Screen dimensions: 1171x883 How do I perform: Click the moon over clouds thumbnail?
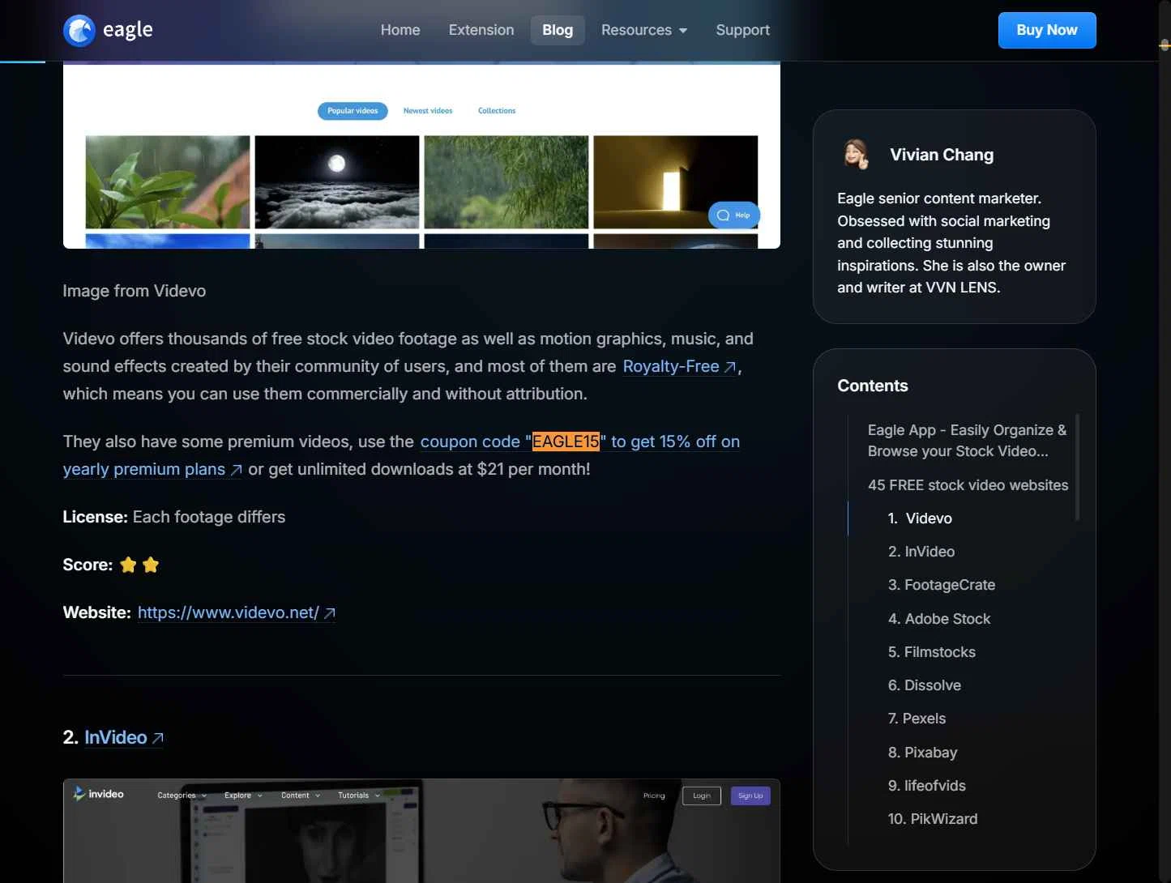(337, 182)
